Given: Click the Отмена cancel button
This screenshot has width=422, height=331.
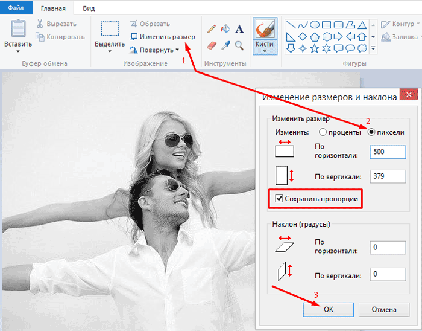Looking at the screenshot, I should coord(384,309).
